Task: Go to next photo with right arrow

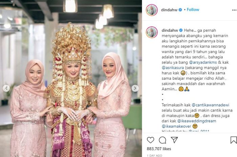Action: (x=135, y=88)
